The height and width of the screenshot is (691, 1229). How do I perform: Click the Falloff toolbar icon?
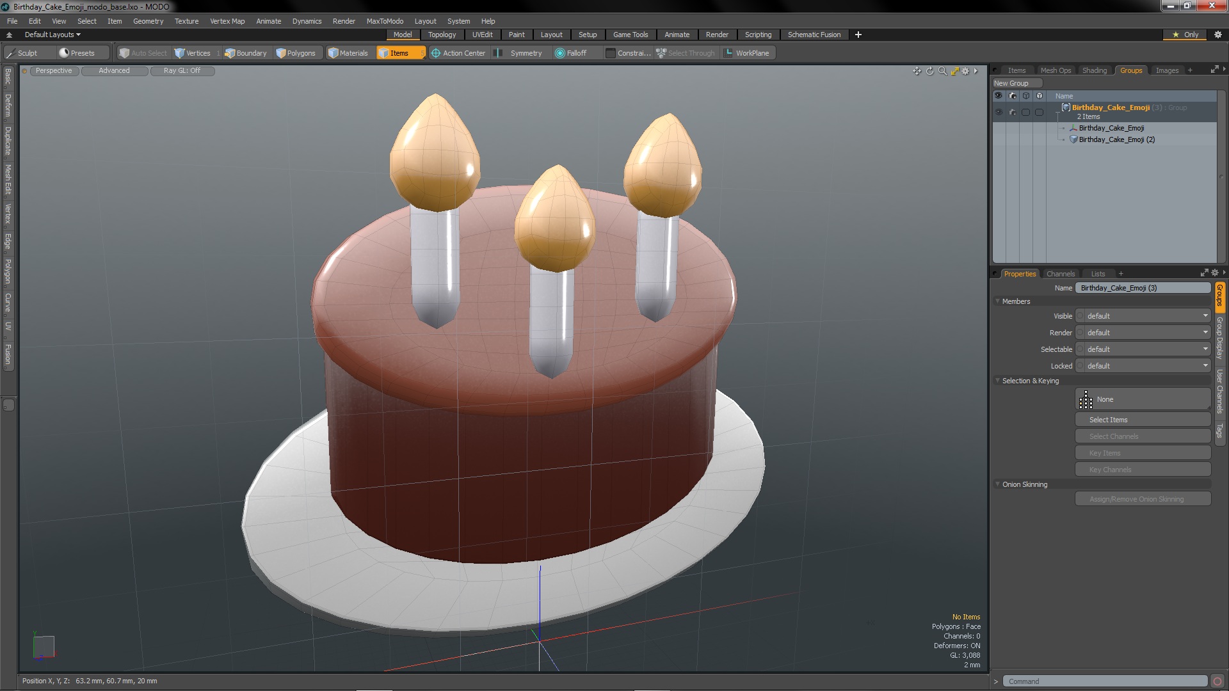[x=570, y=53]
